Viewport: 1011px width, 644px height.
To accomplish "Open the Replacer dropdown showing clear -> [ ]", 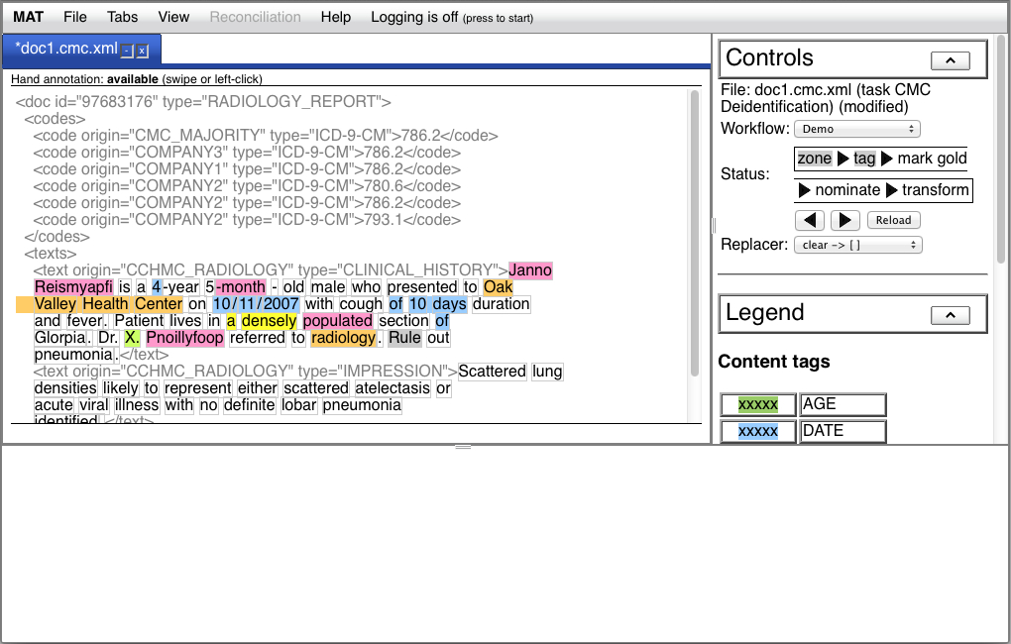I will click(857, 245).
